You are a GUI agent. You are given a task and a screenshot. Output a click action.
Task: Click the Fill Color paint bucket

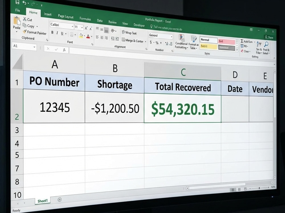[x=81, y=35]
